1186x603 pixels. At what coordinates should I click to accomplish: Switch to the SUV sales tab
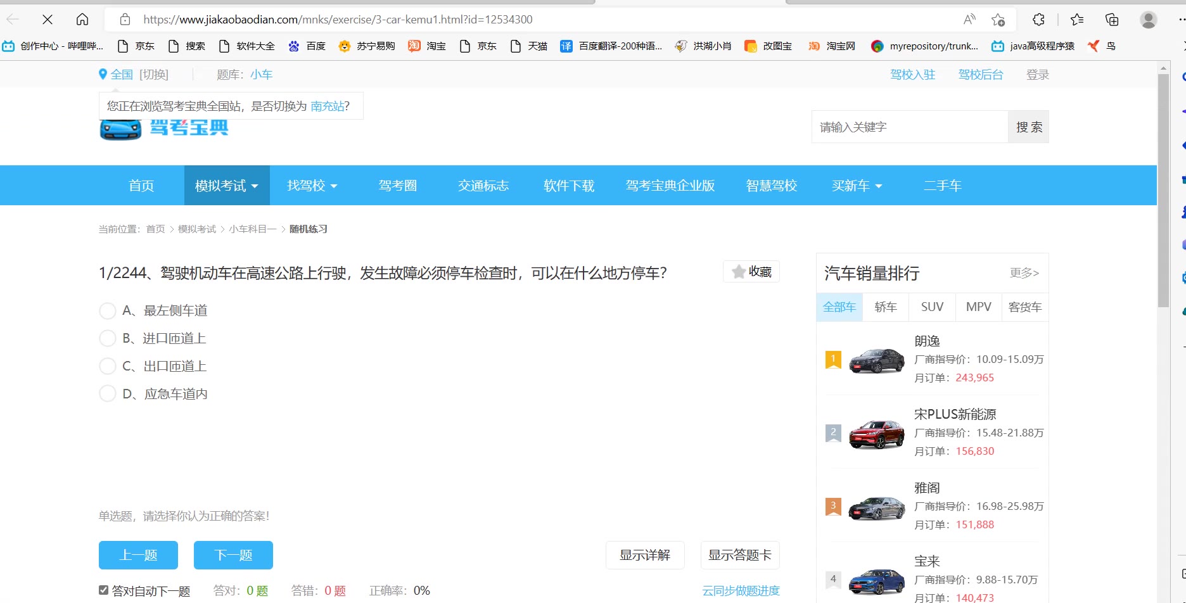(932, 307)
